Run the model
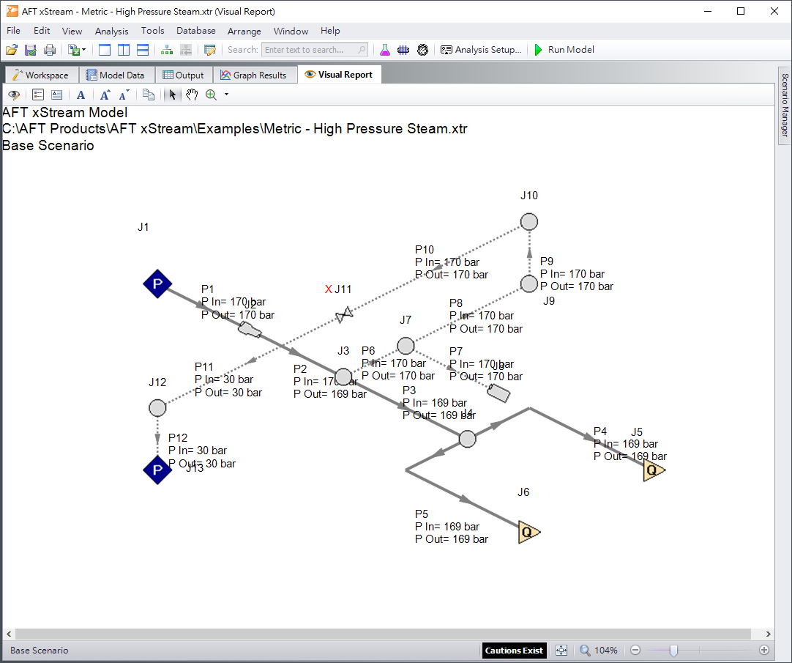The height and width of the screenshot is (663, 792). coord(564,50)
